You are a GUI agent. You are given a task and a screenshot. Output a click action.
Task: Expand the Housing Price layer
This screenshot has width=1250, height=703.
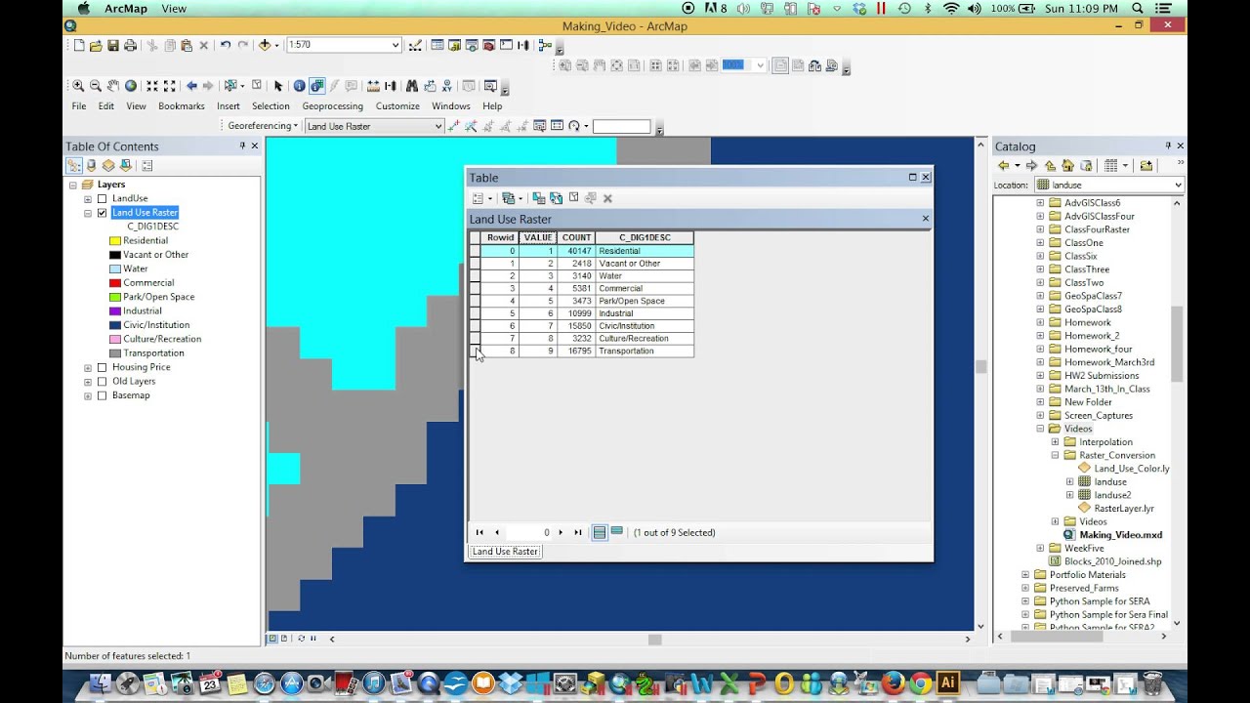click(87, 367)
